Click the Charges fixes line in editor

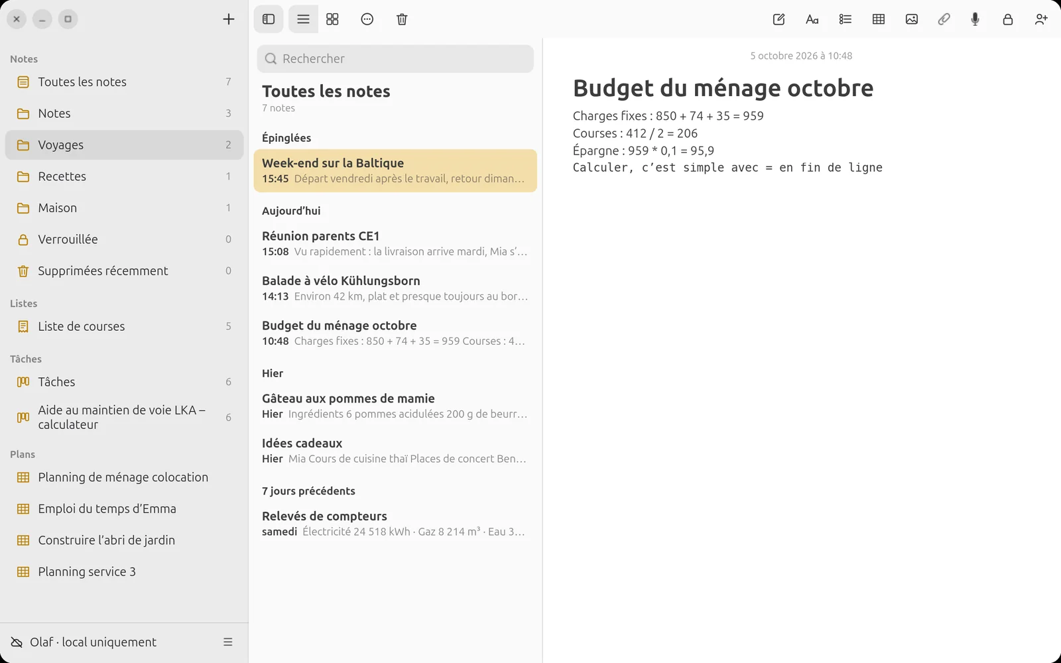click(x=668, y=116)
